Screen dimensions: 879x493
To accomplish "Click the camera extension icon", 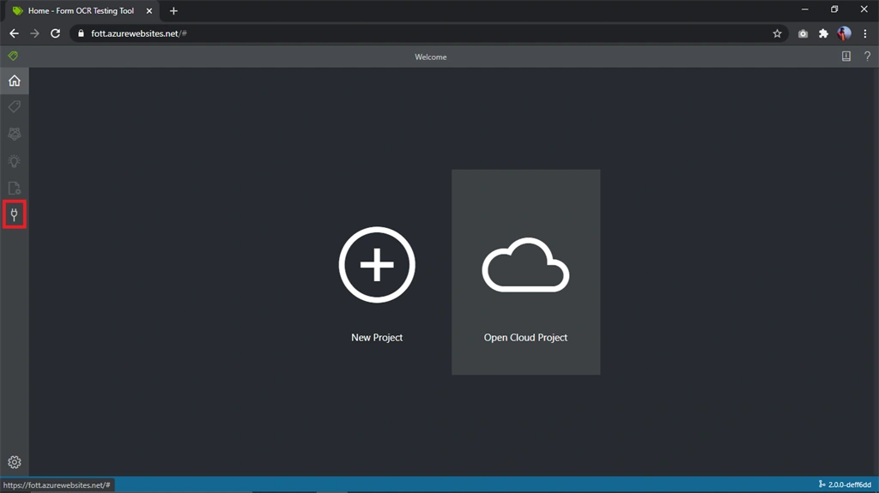I will [803, 33].
